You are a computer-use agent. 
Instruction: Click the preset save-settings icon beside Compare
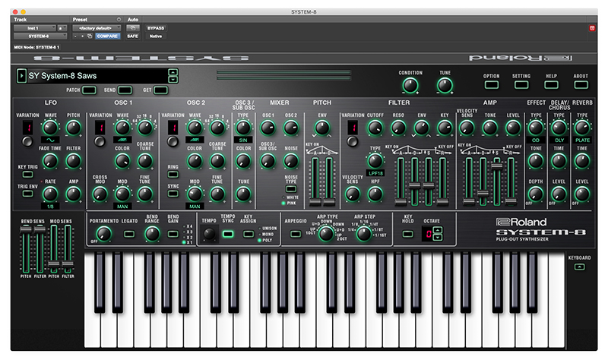pyautogui.click(x=90, y=36)
